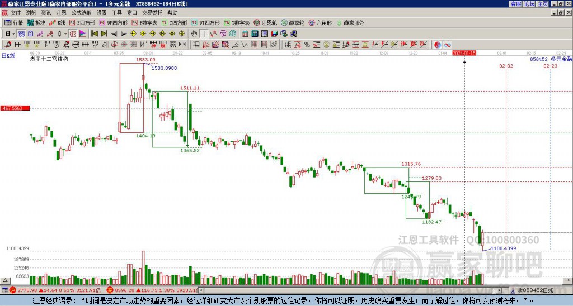Open 赢家服务 service with dollar icon
The height and width of the screenshot is (306, 573).
coord(350,22)
